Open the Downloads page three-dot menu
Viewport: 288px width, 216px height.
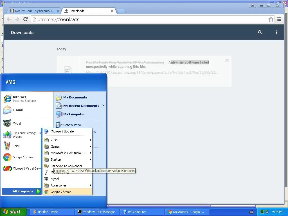pyautogui.click(x=276, y=32)
